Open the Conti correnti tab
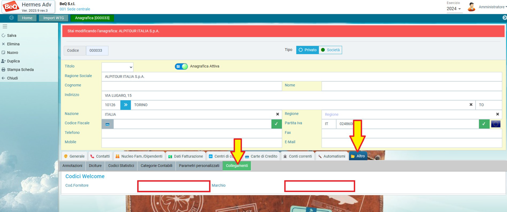This screenshot has width=507, height=212. 297,156
